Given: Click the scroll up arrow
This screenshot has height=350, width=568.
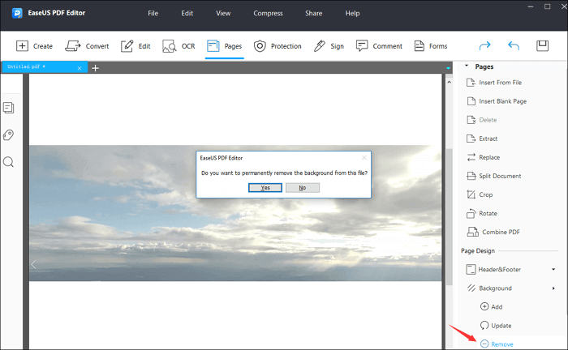Looking at the screenshot, I should [x=450, y=82].
